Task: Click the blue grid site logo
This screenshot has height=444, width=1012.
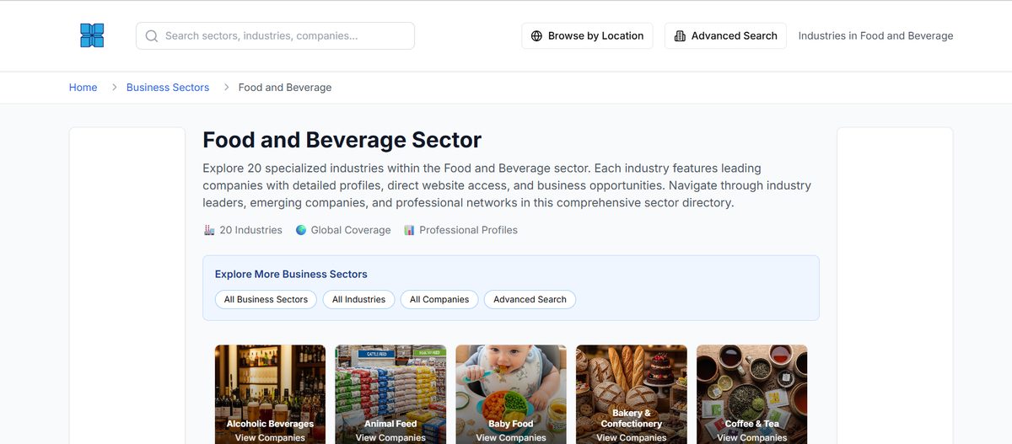Action: tap(92, 35)
